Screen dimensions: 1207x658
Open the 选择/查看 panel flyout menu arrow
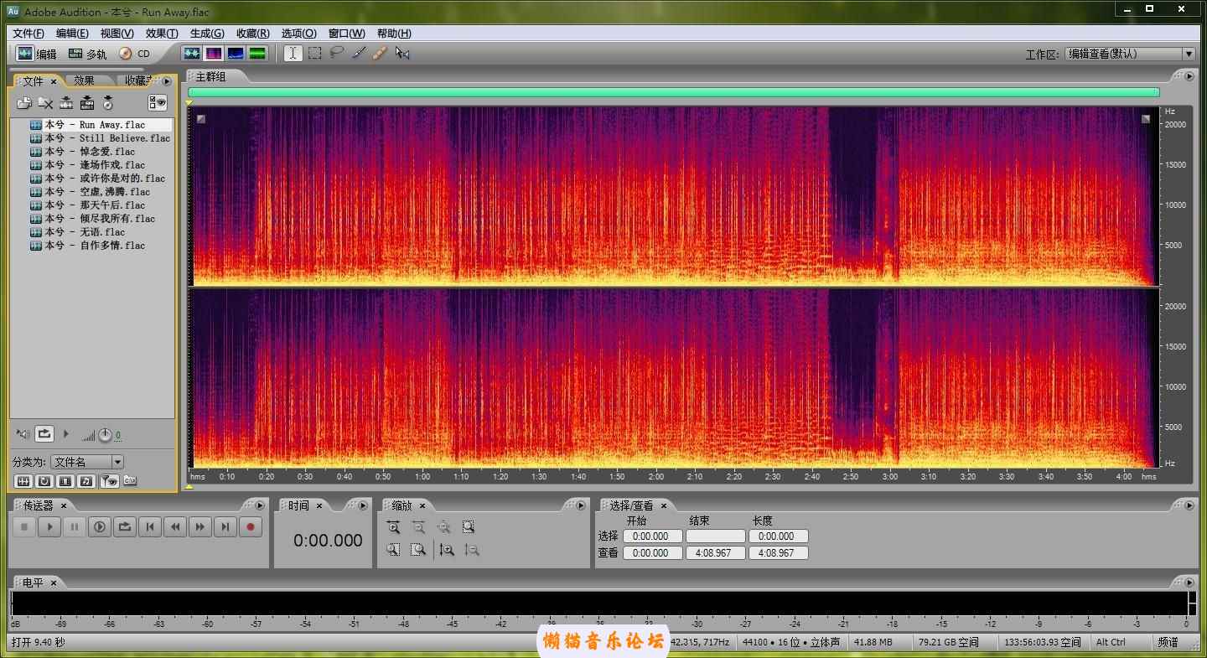click(1189, 505)
